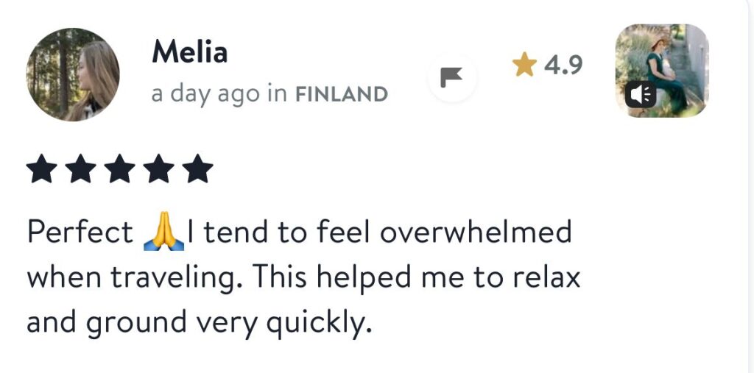Click the FINLAND location label
The width and height of the screenshot is (754, 373).
341,95
